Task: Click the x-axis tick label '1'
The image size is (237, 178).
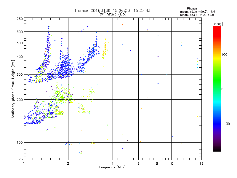Action: 24,163
